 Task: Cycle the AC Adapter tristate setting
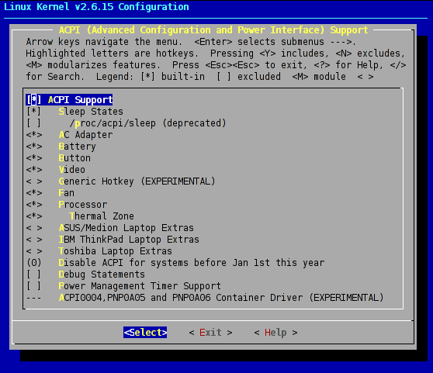pos(34,135)
